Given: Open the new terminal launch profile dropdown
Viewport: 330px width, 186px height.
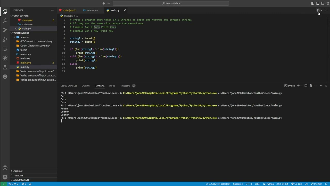Looking at the screenshot, I should tap(301, 86).
